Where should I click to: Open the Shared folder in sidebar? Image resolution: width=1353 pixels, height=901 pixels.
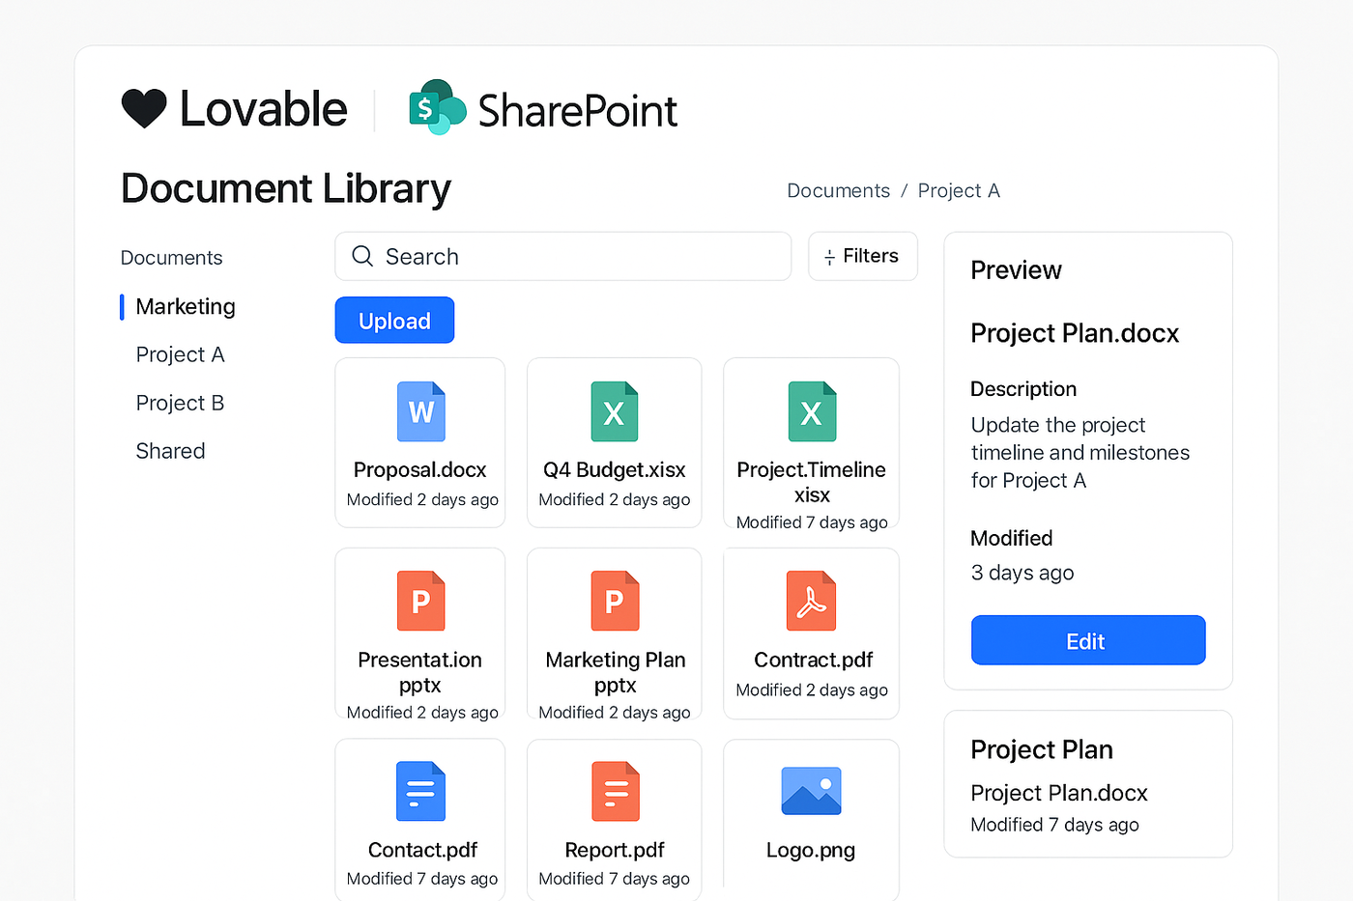click(x=171, y=451)
